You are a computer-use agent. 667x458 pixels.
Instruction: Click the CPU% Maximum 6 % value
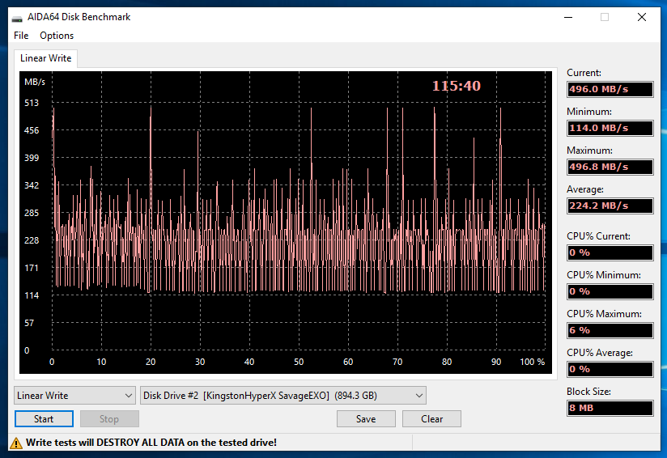click(x=610, y=330)
